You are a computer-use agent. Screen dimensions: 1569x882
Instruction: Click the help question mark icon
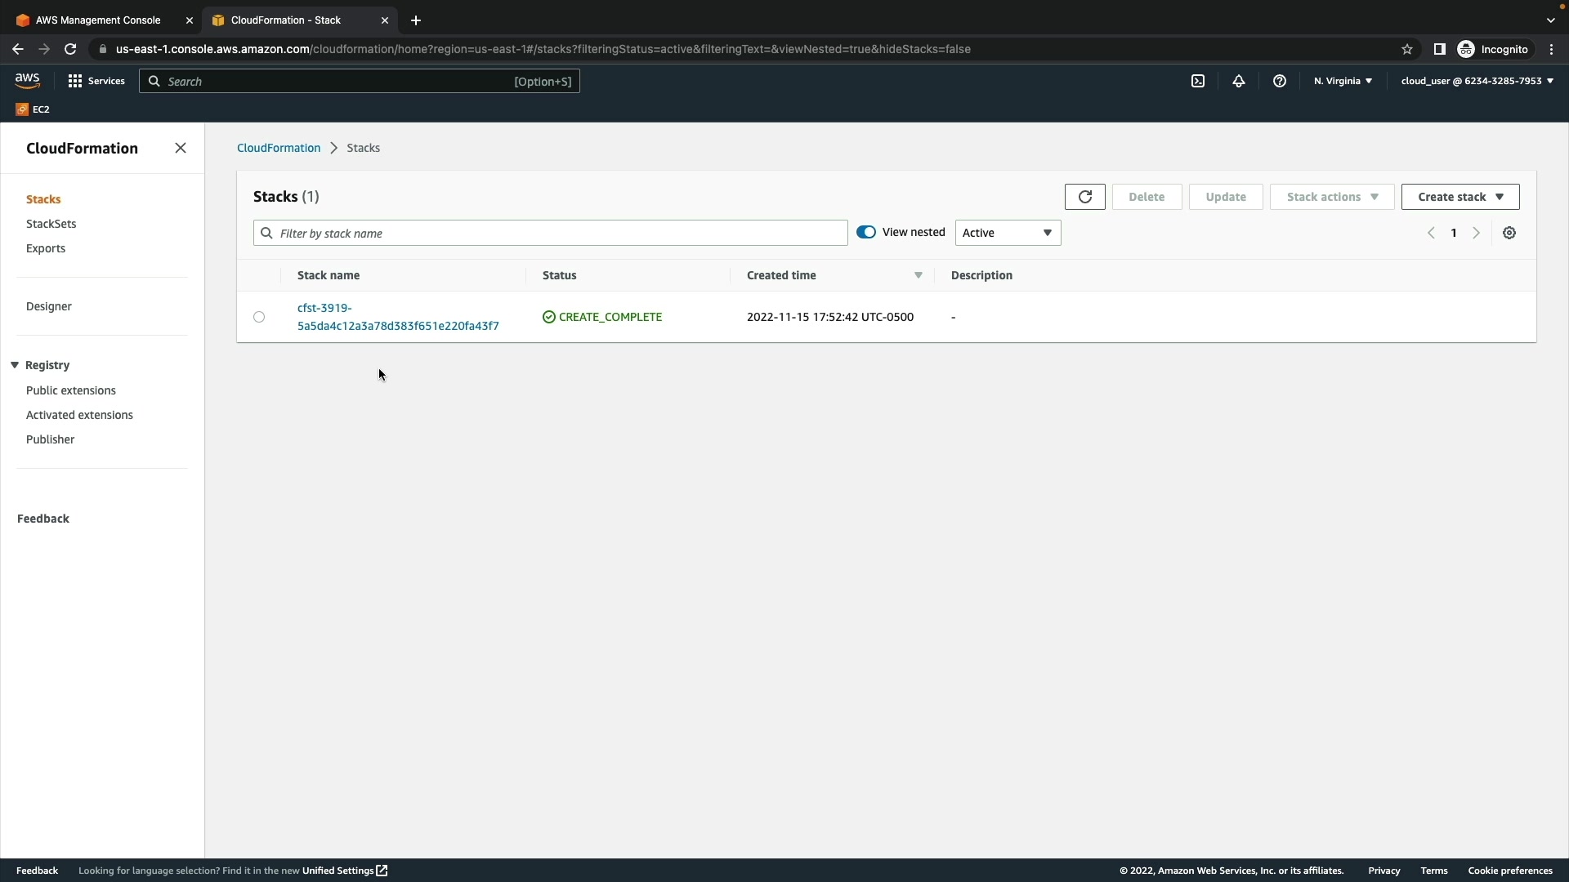[1279, 81]
